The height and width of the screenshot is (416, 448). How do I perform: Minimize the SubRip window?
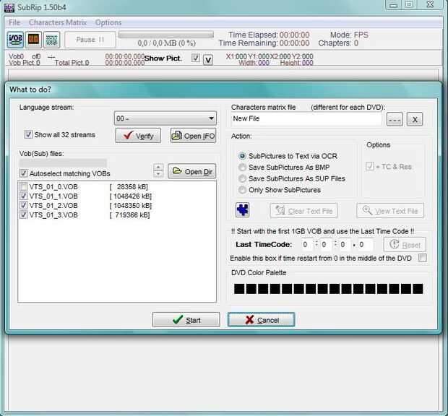pyautogui.click(x=393, y=5)
